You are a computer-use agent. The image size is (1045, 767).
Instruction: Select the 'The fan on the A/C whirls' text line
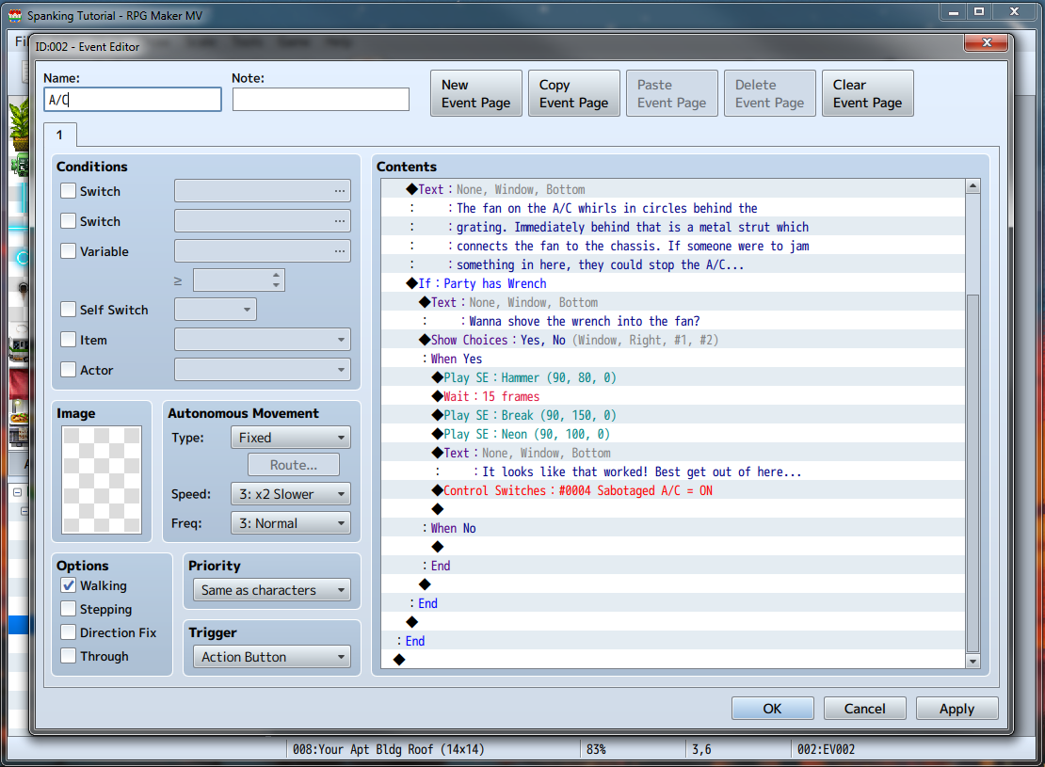(x=673, y=208)
